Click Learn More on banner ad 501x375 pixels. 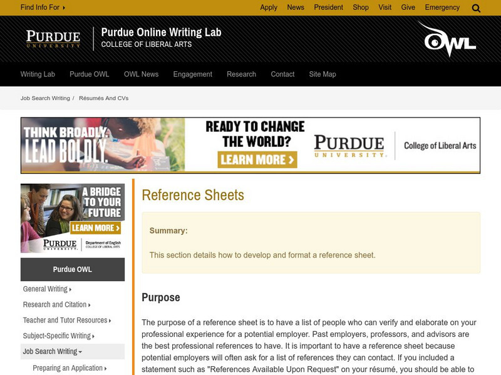[257, 159]
